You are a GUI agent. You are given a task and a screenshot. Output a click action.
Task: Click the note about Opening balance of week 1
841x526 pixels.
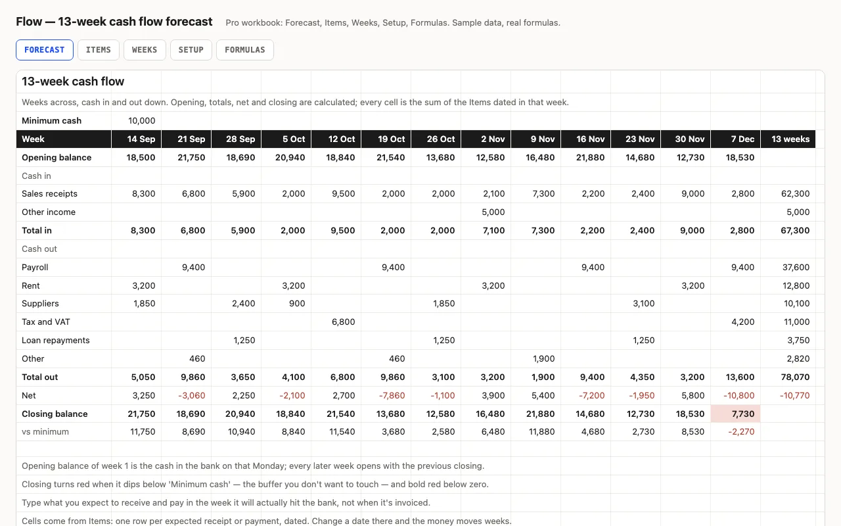[253, 466]
